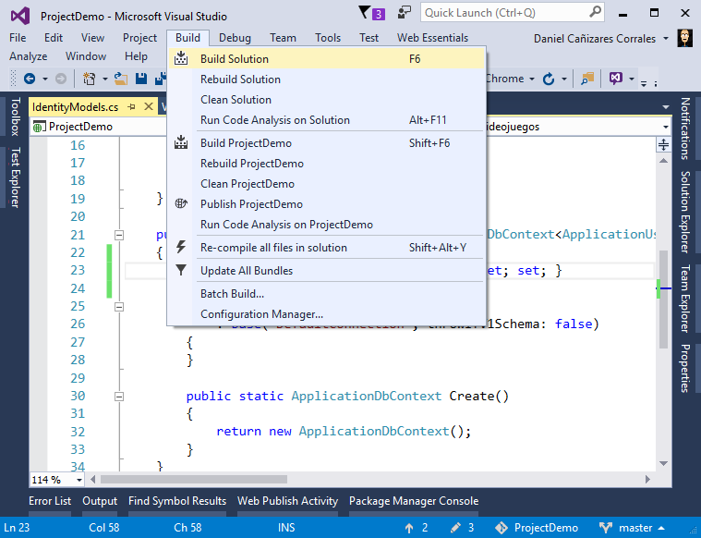This screenshot has width=701, height=538.
Task: Click the horizontal scrollbar thumb in the editor
Action: click(x=194, y=480)
